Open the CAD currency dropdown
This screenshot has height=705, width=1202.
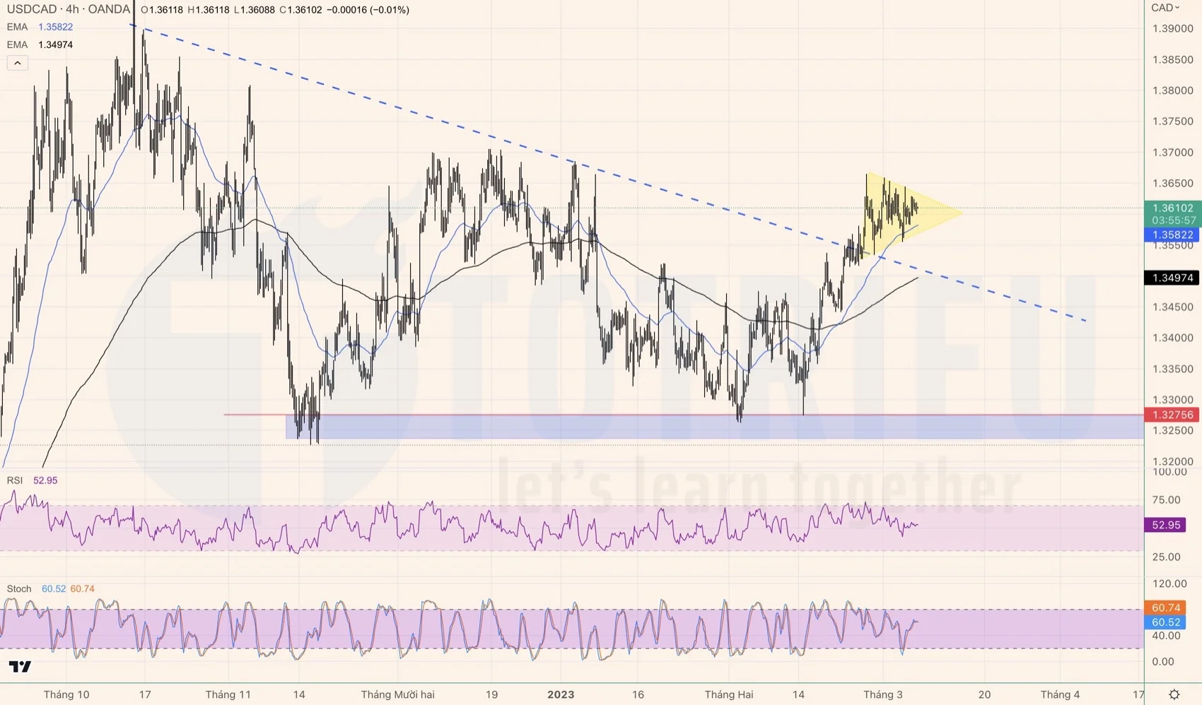[1165, 8]
